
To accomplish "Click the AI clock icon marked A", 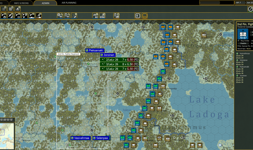I will 102,16.
